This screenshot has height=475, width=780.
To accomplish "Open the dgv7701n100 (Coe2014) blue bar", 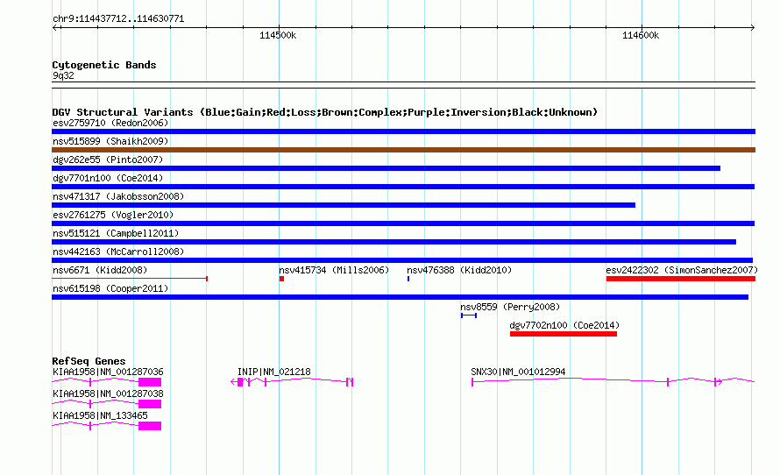I will pos(403,187).
